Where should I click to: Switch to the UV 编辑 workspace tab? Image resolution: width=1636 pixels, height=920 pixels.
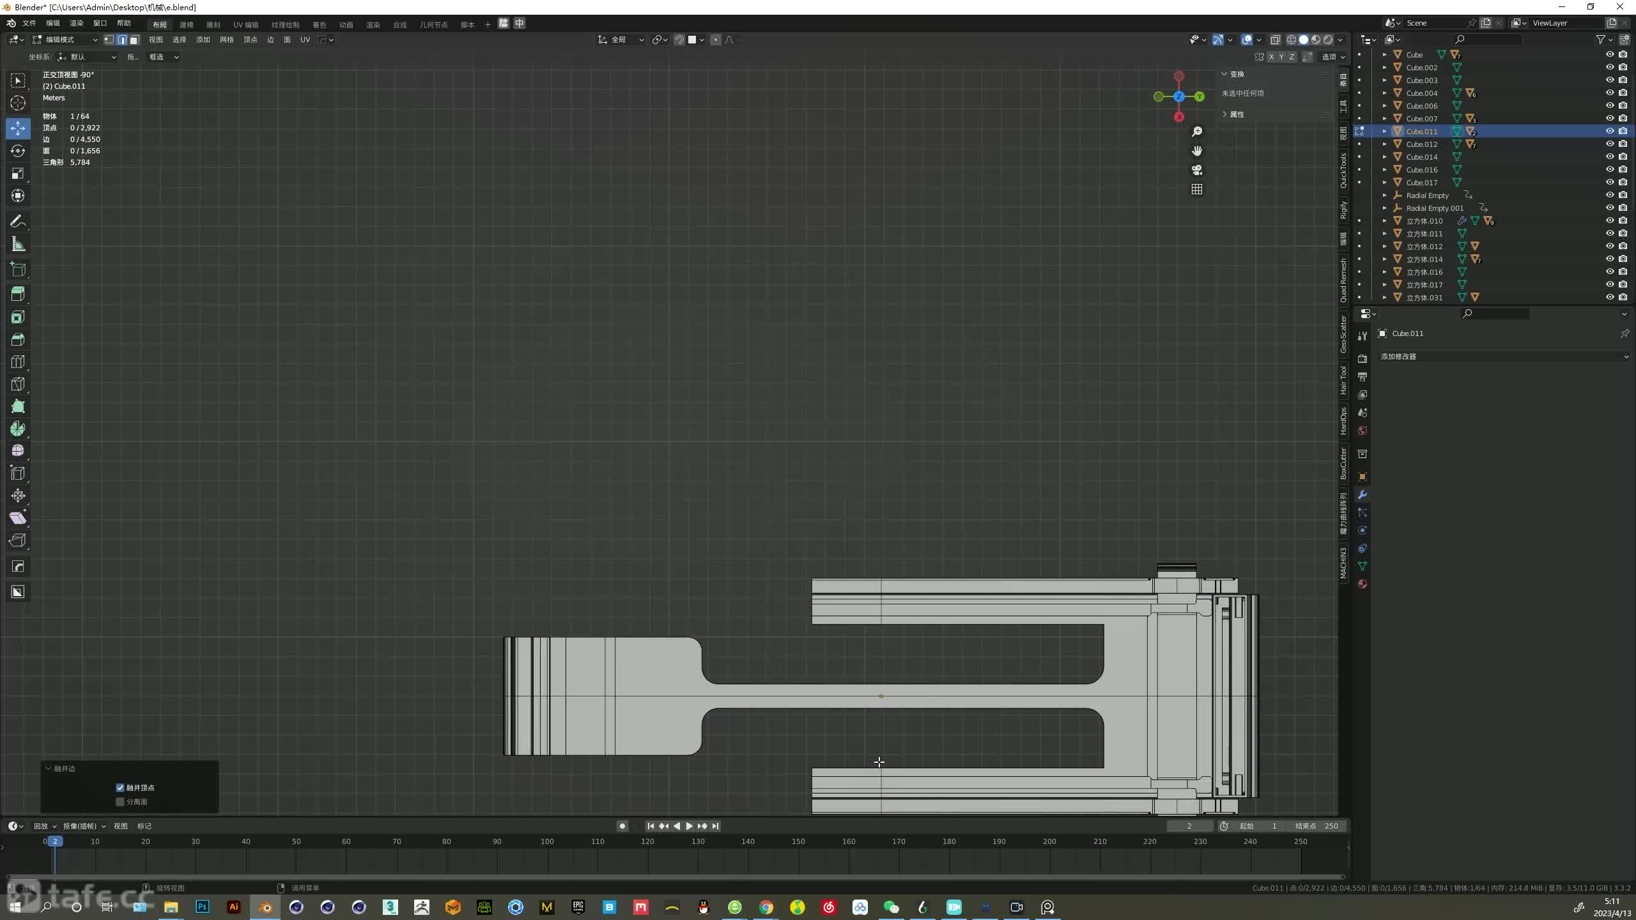[245, 25]
